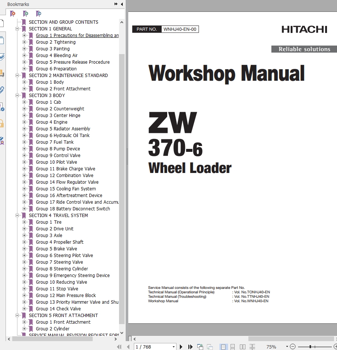Image resolution: width=337 pixels, height=350 pixels.
Task: Click the bookmarks scroll right arrow
Action: tap(116, 339)
